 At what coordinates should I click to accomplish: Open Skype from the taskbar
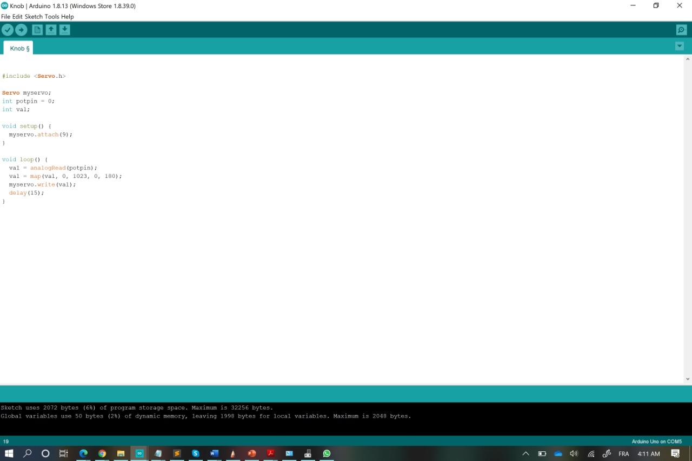click(x=196, y=453)
